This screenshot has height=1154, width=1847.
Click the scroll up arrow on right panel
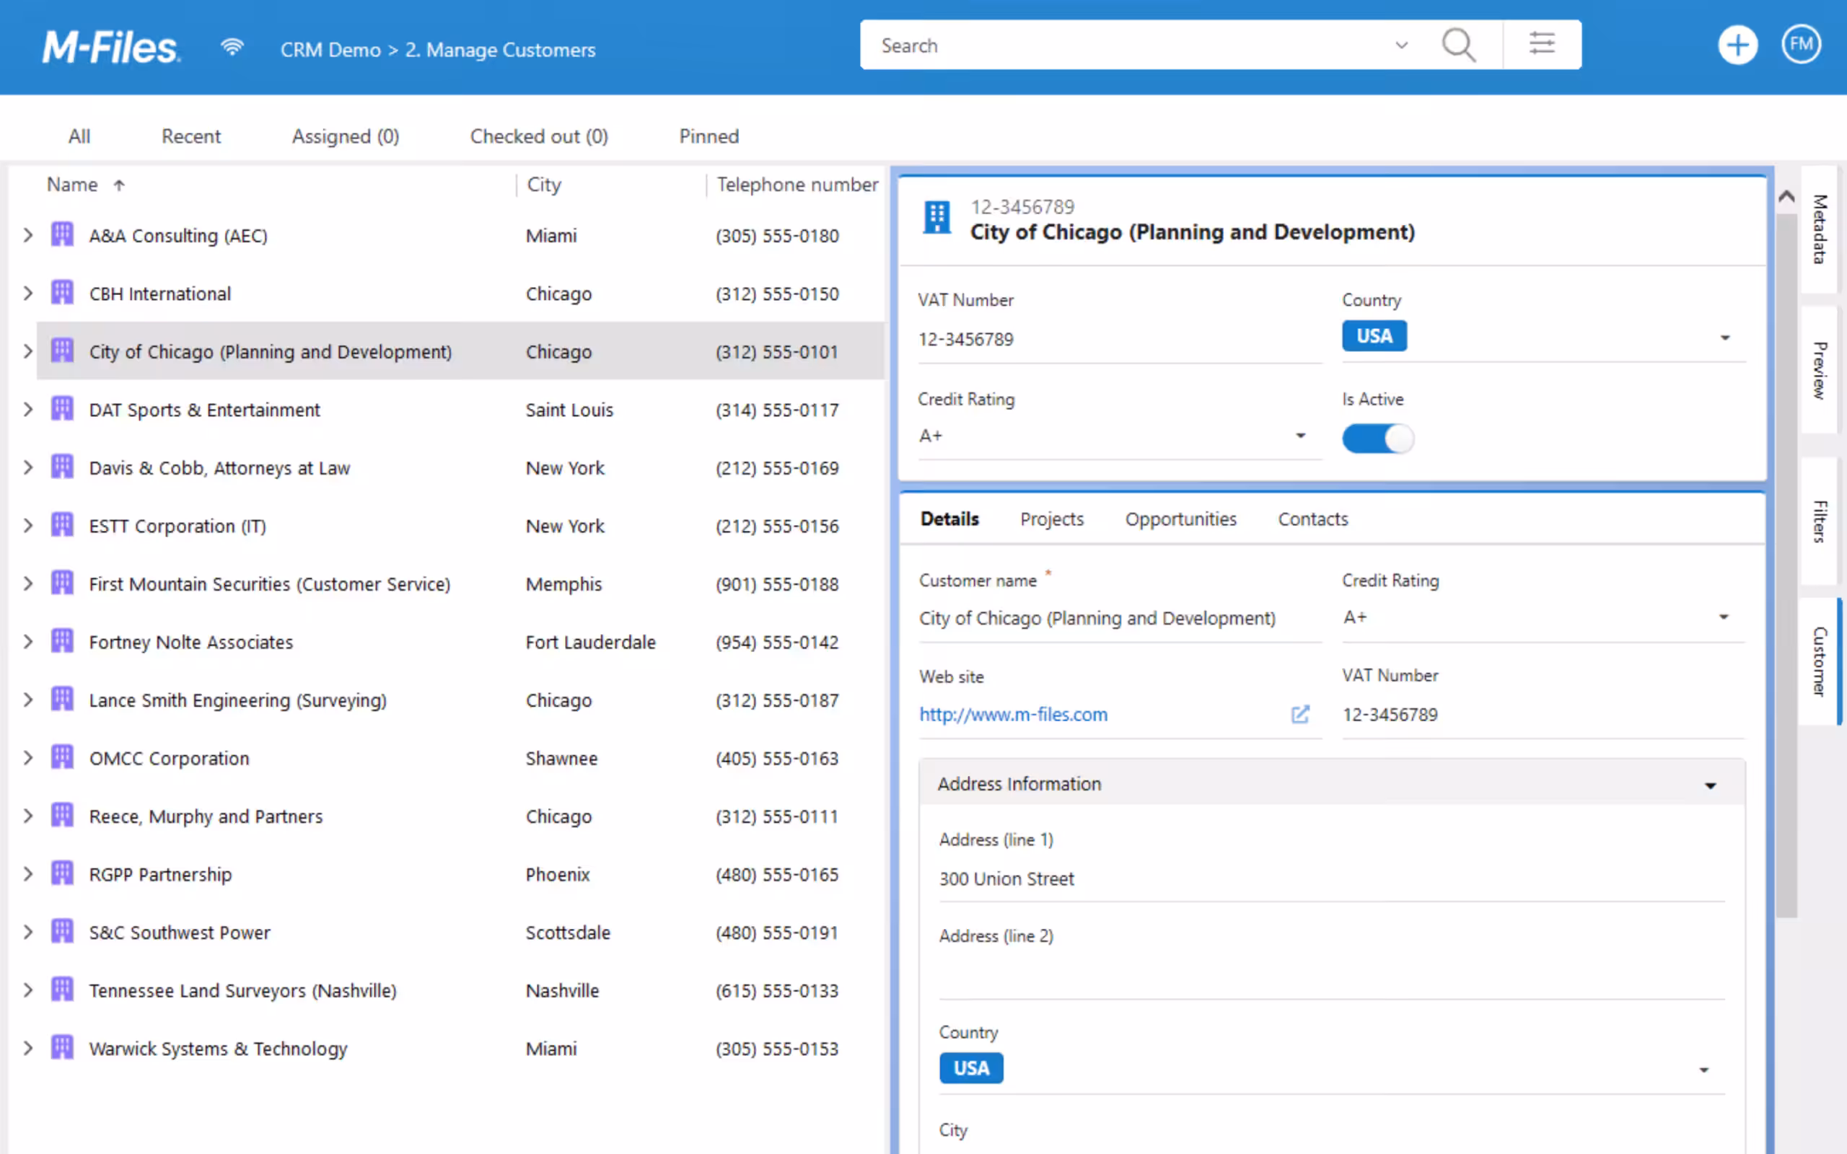tap(1786, 195)
